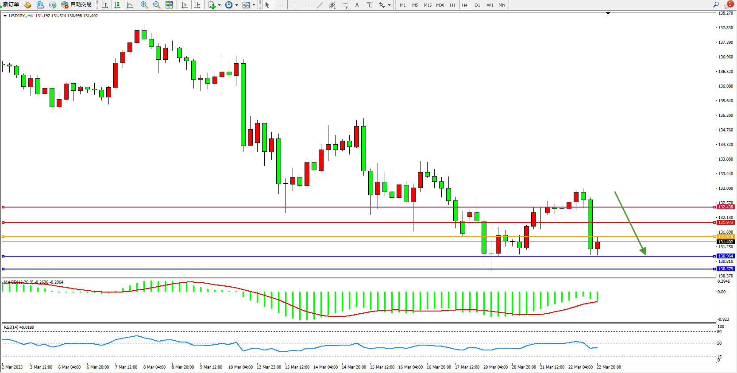
Task: Expand the periodicity clock dropdown
Action: 236,5
